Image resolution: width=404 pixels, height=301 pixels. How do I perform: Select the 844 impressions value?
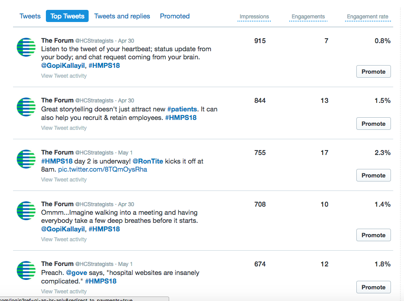[260, 100]
